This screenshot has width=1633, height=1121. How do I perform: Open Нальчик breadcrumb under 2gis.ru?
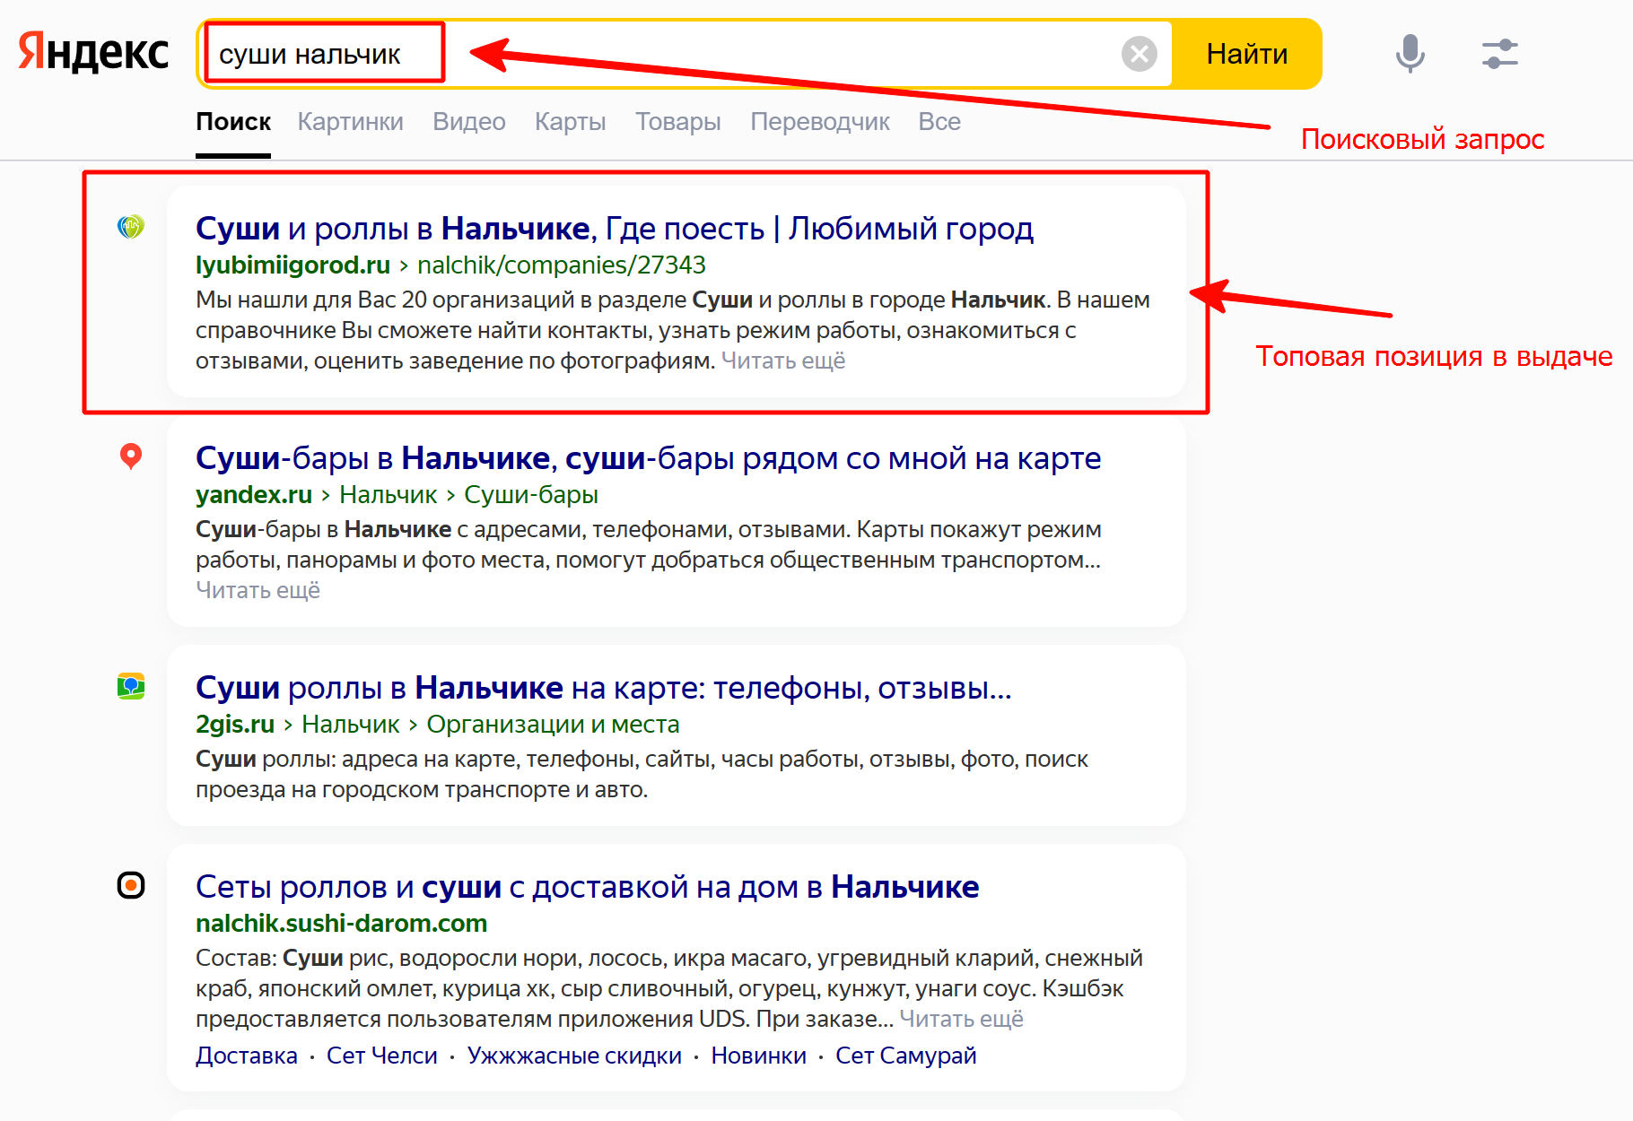(x=351, y=725)
